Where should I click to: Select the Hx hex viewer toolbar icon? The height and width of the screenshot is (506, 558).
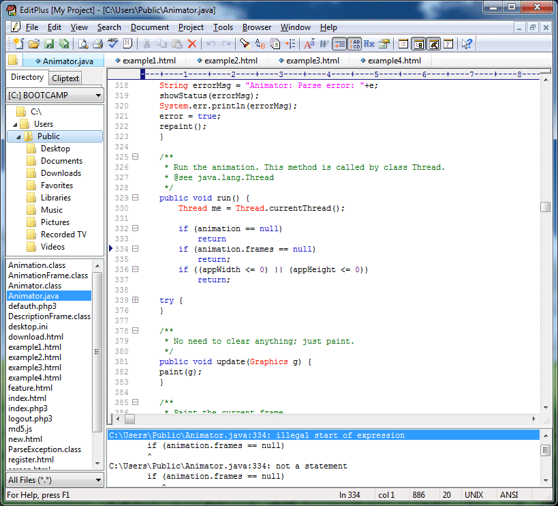click(368, 43)
